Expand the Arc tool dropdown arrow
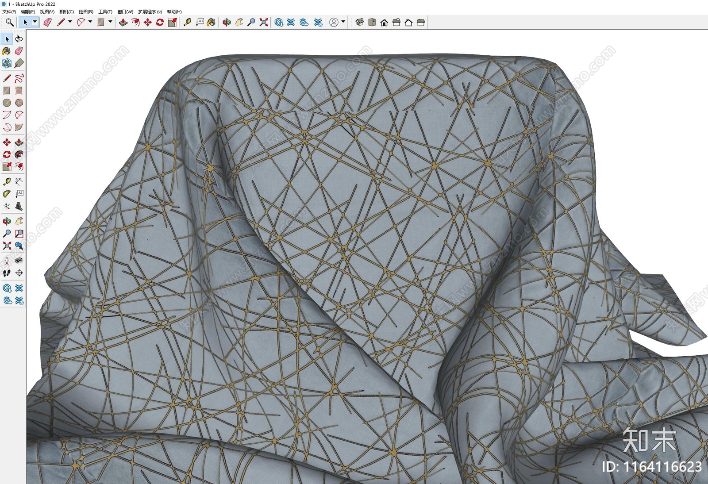This screenshot has width=708, height=484. [90, 22]
